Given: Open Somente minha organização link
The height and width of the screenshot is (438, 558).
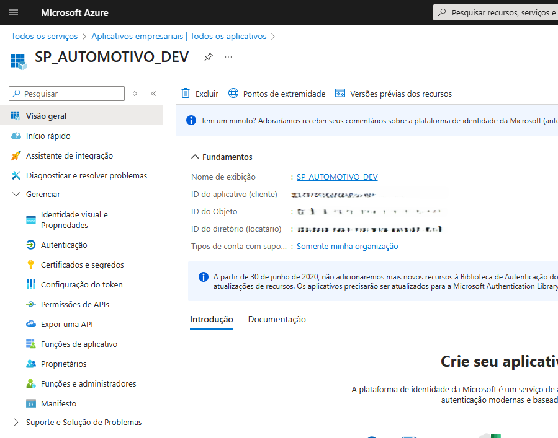Looking at the screenshot, I should click(x=348, y=246).
